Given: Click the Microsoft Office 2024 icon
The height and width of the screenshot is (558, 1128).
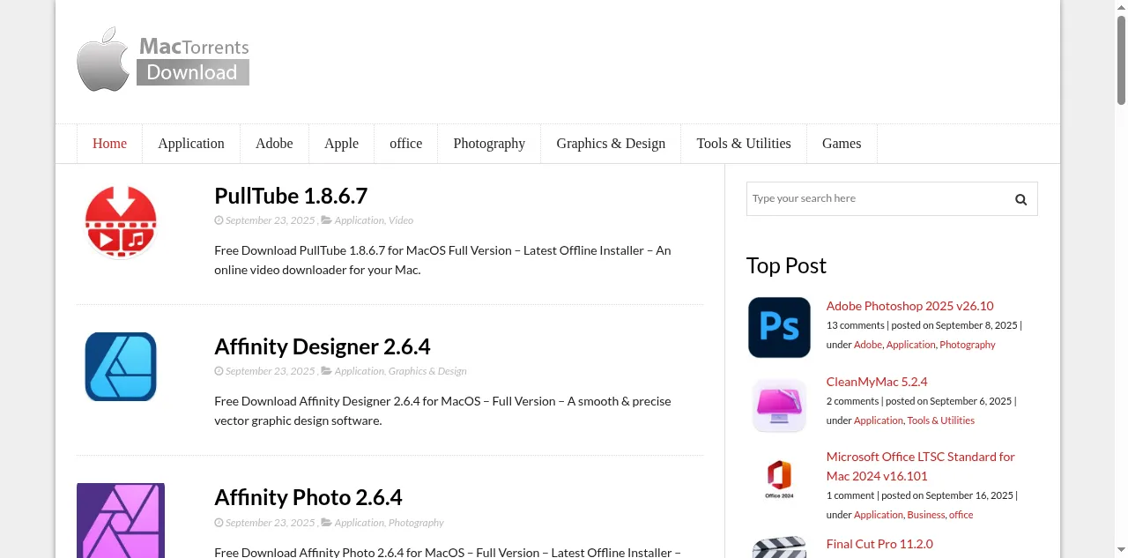Looking at the screenshot, I should click(779, 479).
